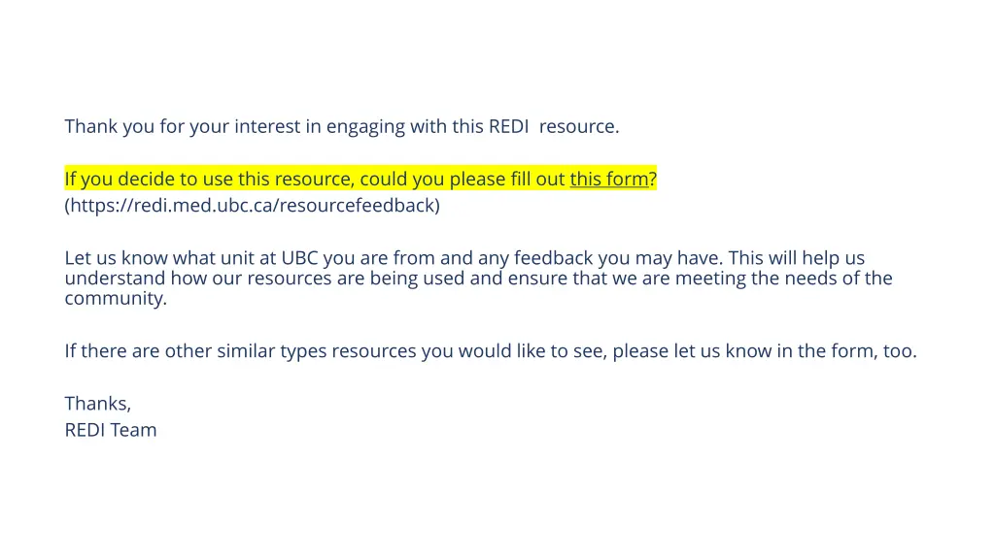Click the word "community." ending the paragraph
The image size is (995, 559).
click(116, 299)
